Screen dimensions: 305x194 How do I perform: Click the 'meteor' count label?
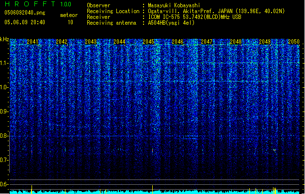(69, 15)
